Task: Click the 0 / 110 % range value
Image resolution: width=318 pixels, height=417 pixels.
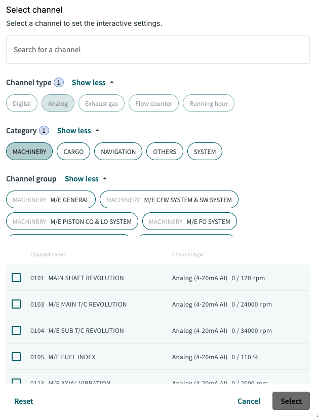Action: 245,357
